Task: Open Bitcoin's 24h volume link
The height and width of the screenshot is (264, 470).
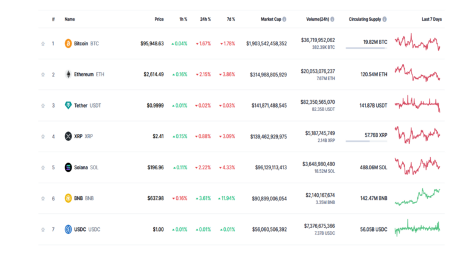Action: point(318,40)
